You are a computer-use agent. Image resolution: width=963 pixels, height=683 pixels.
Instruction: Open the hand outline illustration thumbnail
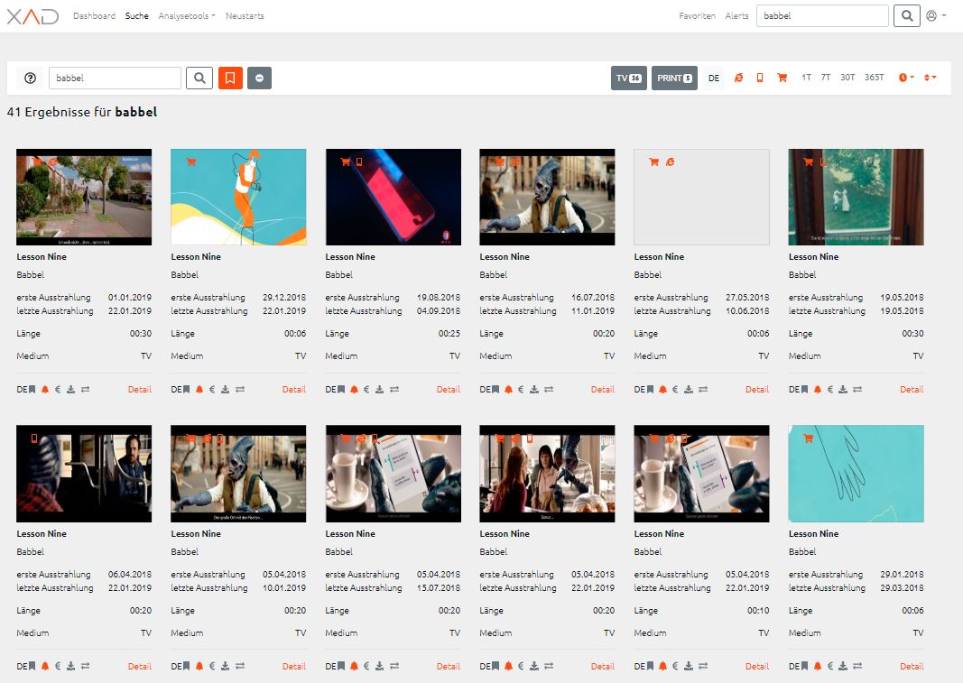pos(857,474)
